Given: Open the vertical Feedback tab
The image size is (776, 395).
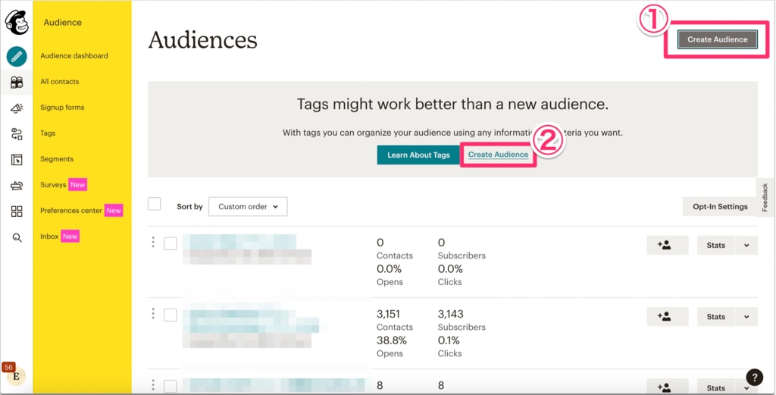Looking at the screenshot, I should pyautogui.click(x=765, y=197).
